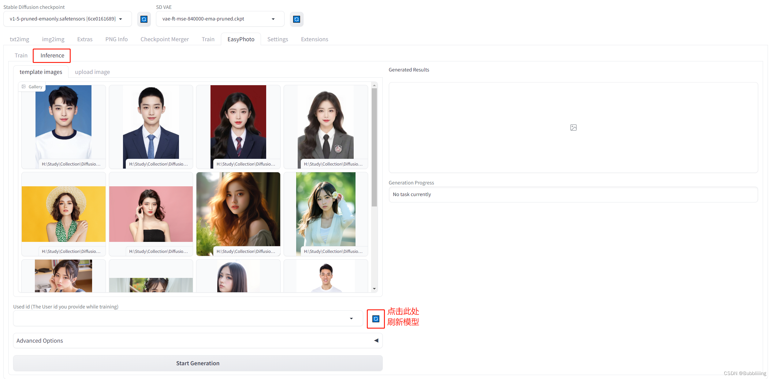Select the male portrait template image
This screenshot has height=379, width=771.
click(x=63, y=122)
